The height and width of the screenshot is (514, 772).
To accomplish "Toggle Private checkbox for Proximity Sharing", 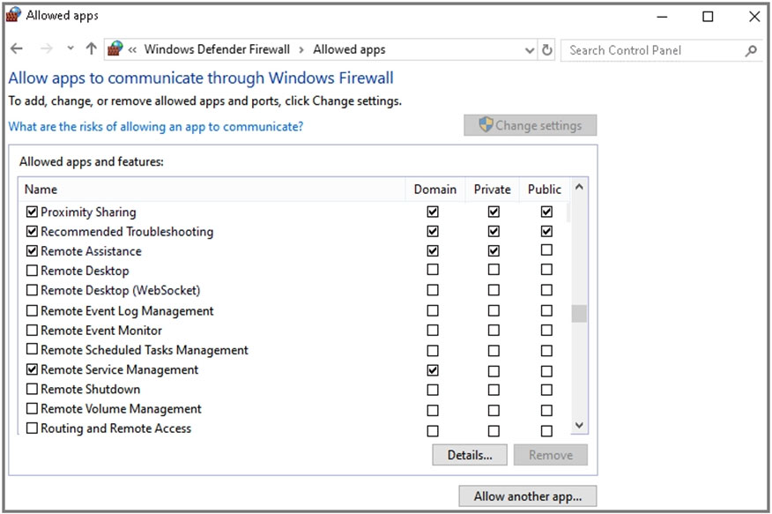I will click(494, 212).
